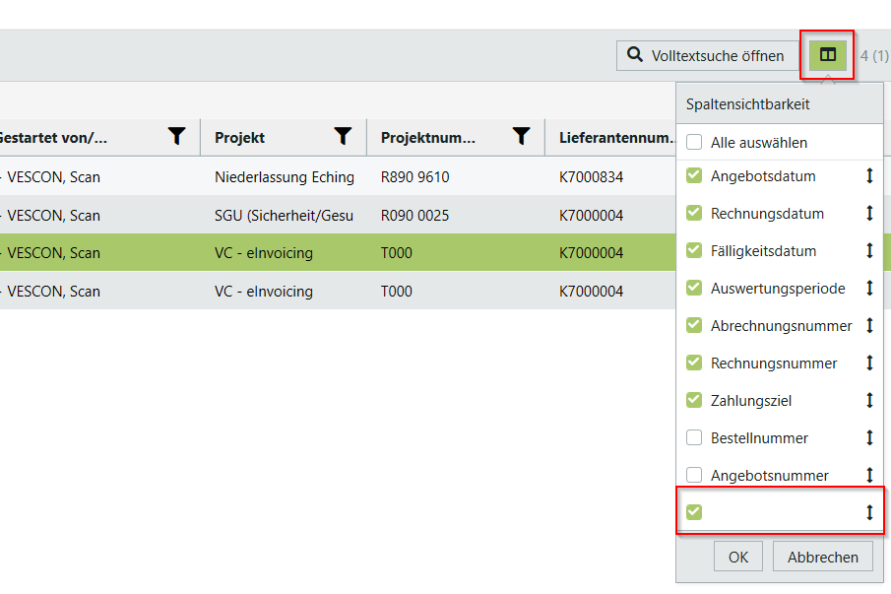
Task: Click reorder arrow next to Angebotsdatum
Action: pyautogui.click(x=869, y=176)
